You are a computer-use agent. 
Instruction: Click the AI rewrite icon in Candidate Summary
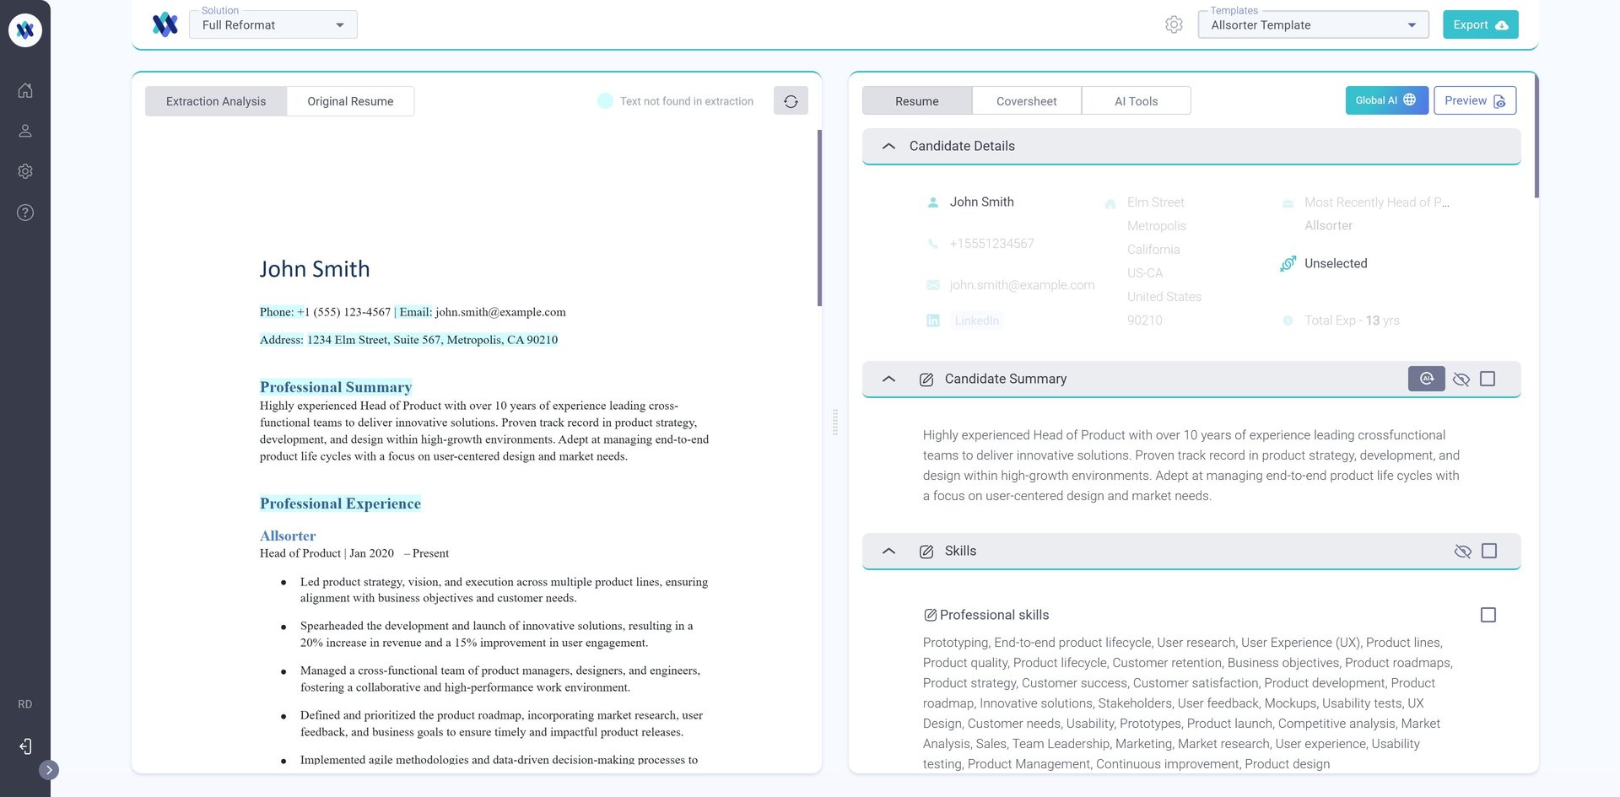(x=1426, y=379)
